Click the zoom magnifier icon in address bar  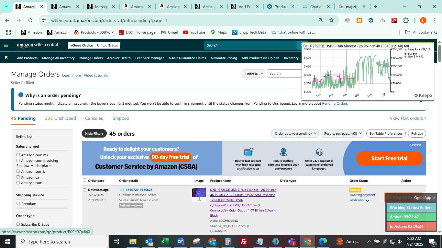pos(321,20)
